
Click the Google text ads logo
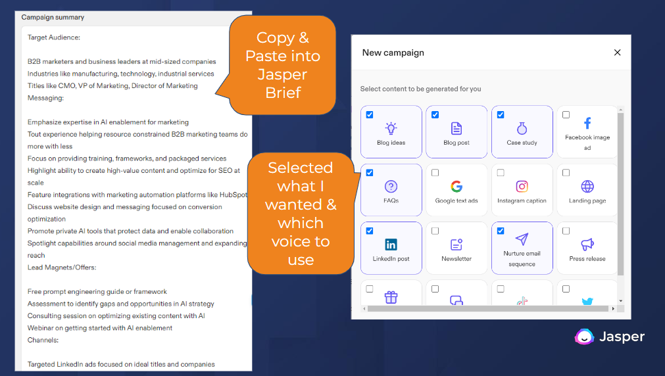pyautogui.click(x=456, y=187)
